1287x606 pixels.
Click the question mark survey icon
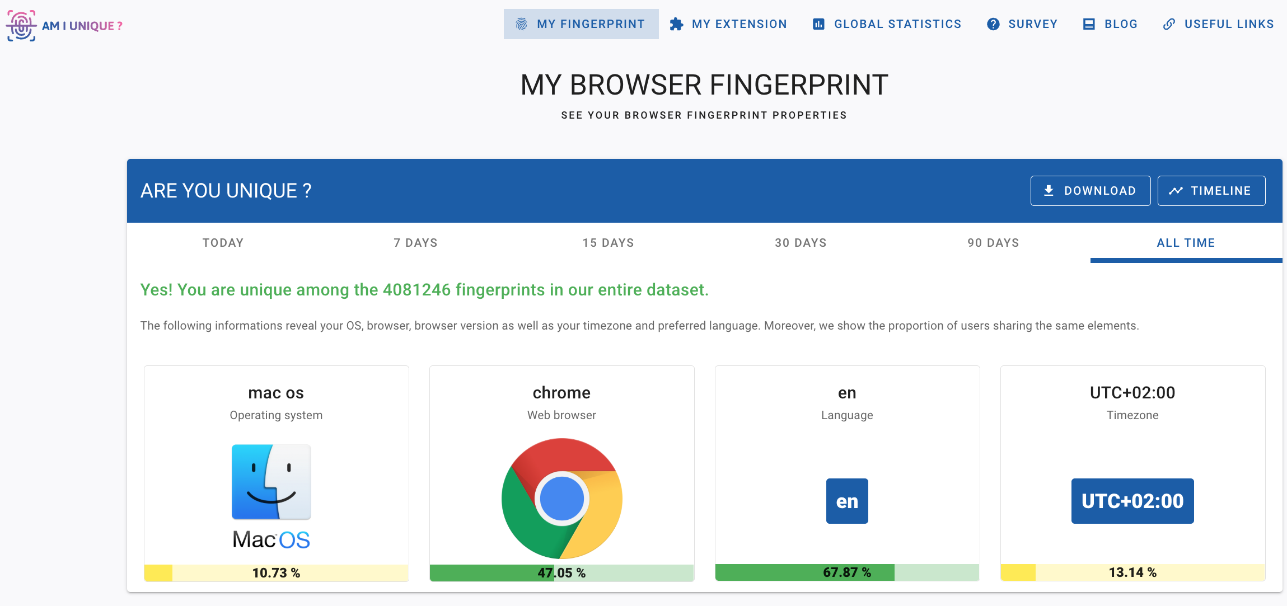click(993, 24)
